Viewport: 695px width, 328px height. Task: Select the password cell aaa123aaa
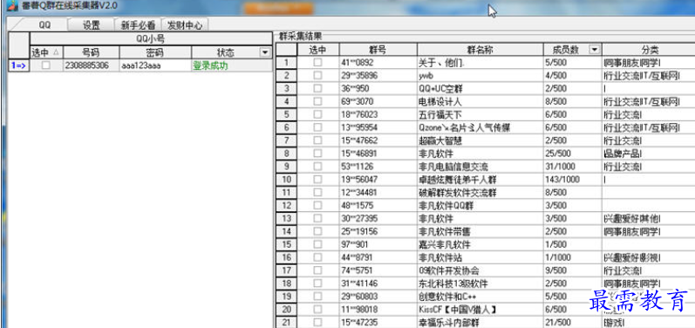click(x=154, y=65)
